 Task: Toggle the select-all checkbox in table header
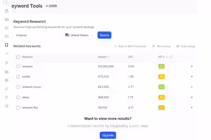(18, 57)
